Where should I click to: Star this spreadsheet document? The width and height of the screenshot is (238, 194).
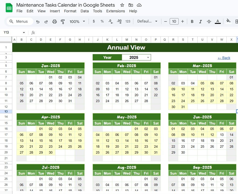[x=122, y=5]
